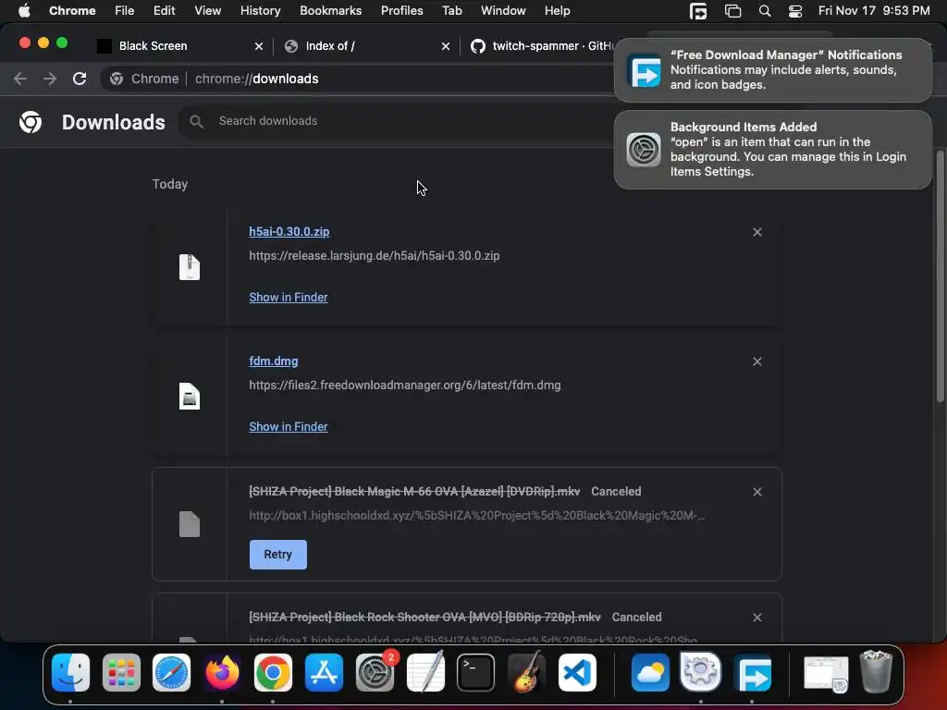The width and height of the screenshot is (947, 710).
Task: Open the Tab menu
Action: [x=451, y=10]
